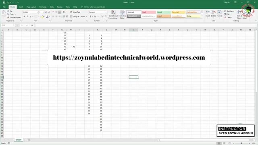The image size is (258, 145).
Task: Select the Format Painter tool
Action: tap(14, 17)
